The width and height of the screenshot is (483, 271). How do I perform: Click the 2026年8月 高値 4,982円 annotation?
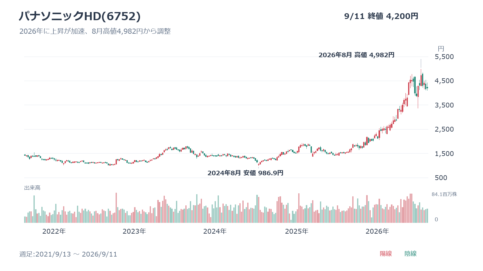[357, 55]
